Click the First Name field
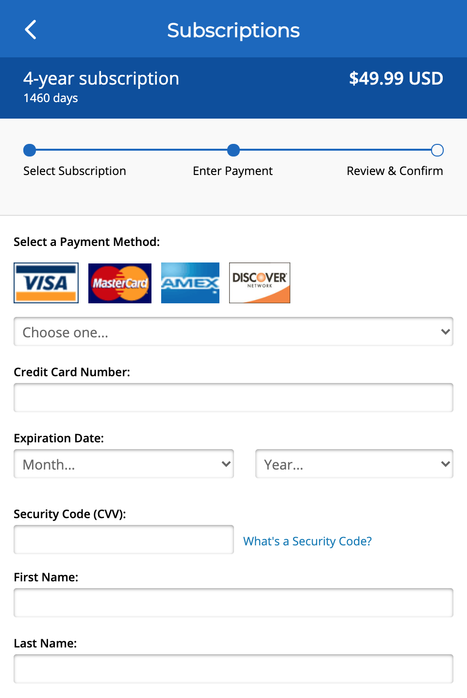The image size is (467, 698). tap(233, 602)
